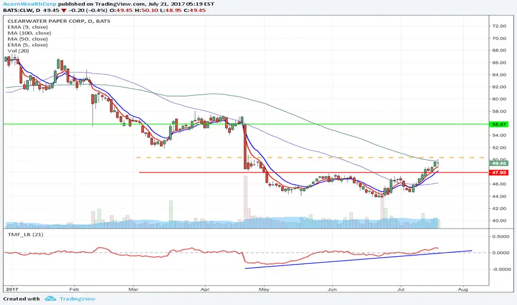Image resolution: width=517 pixels, height=305 pixels.
Task: Click the 66.00 price axis value
Action: [x=499, y=63]
